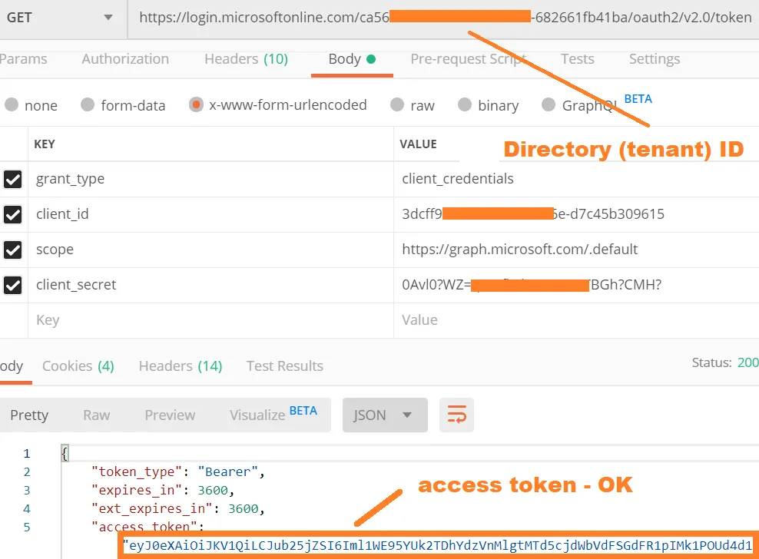Switch to Preview response view
The image size is (759, 559).
[170, 415]
